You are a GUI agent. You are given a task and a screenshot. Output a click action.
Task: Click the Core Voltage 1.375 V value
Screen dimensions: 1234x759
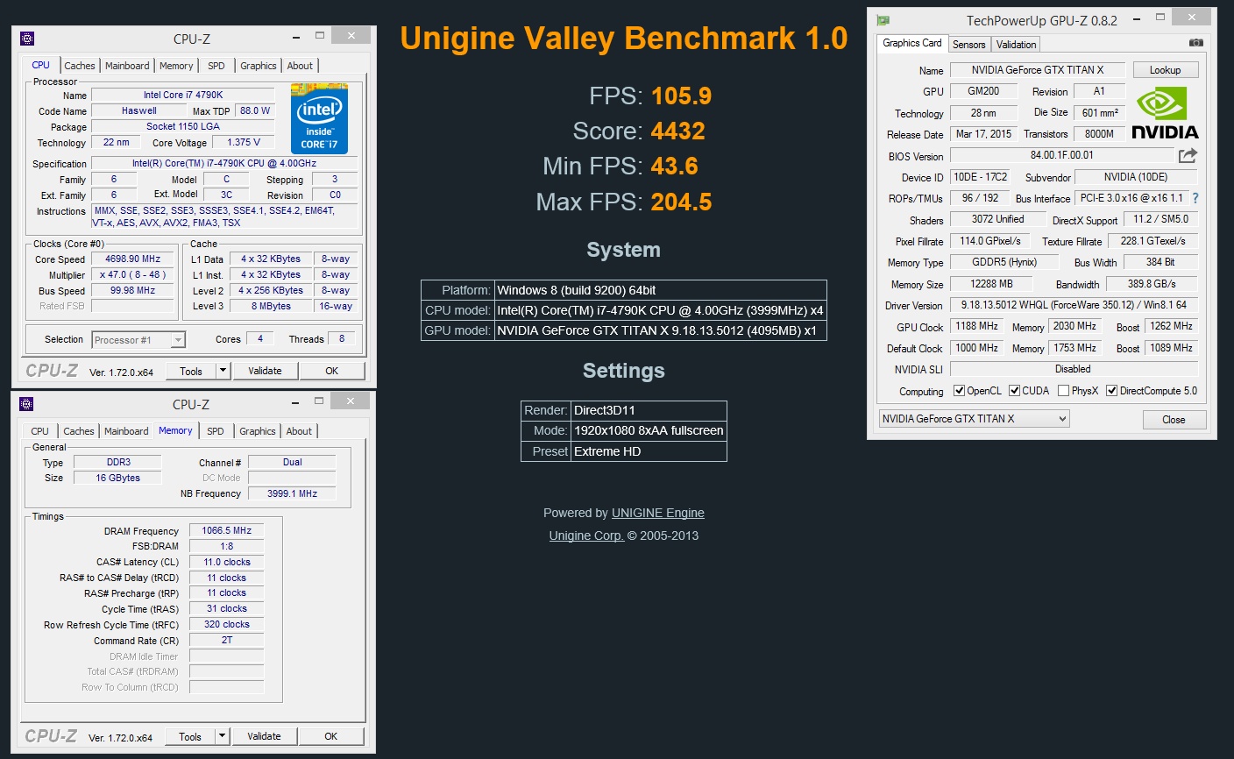(x=244, y=143)
